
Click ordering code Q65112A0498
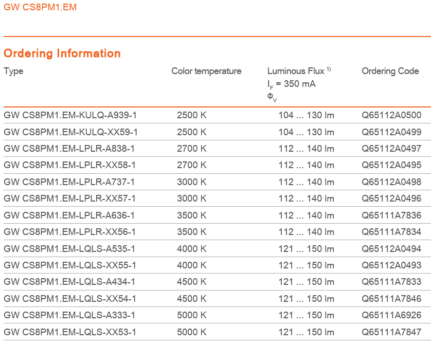pos(391,182)
